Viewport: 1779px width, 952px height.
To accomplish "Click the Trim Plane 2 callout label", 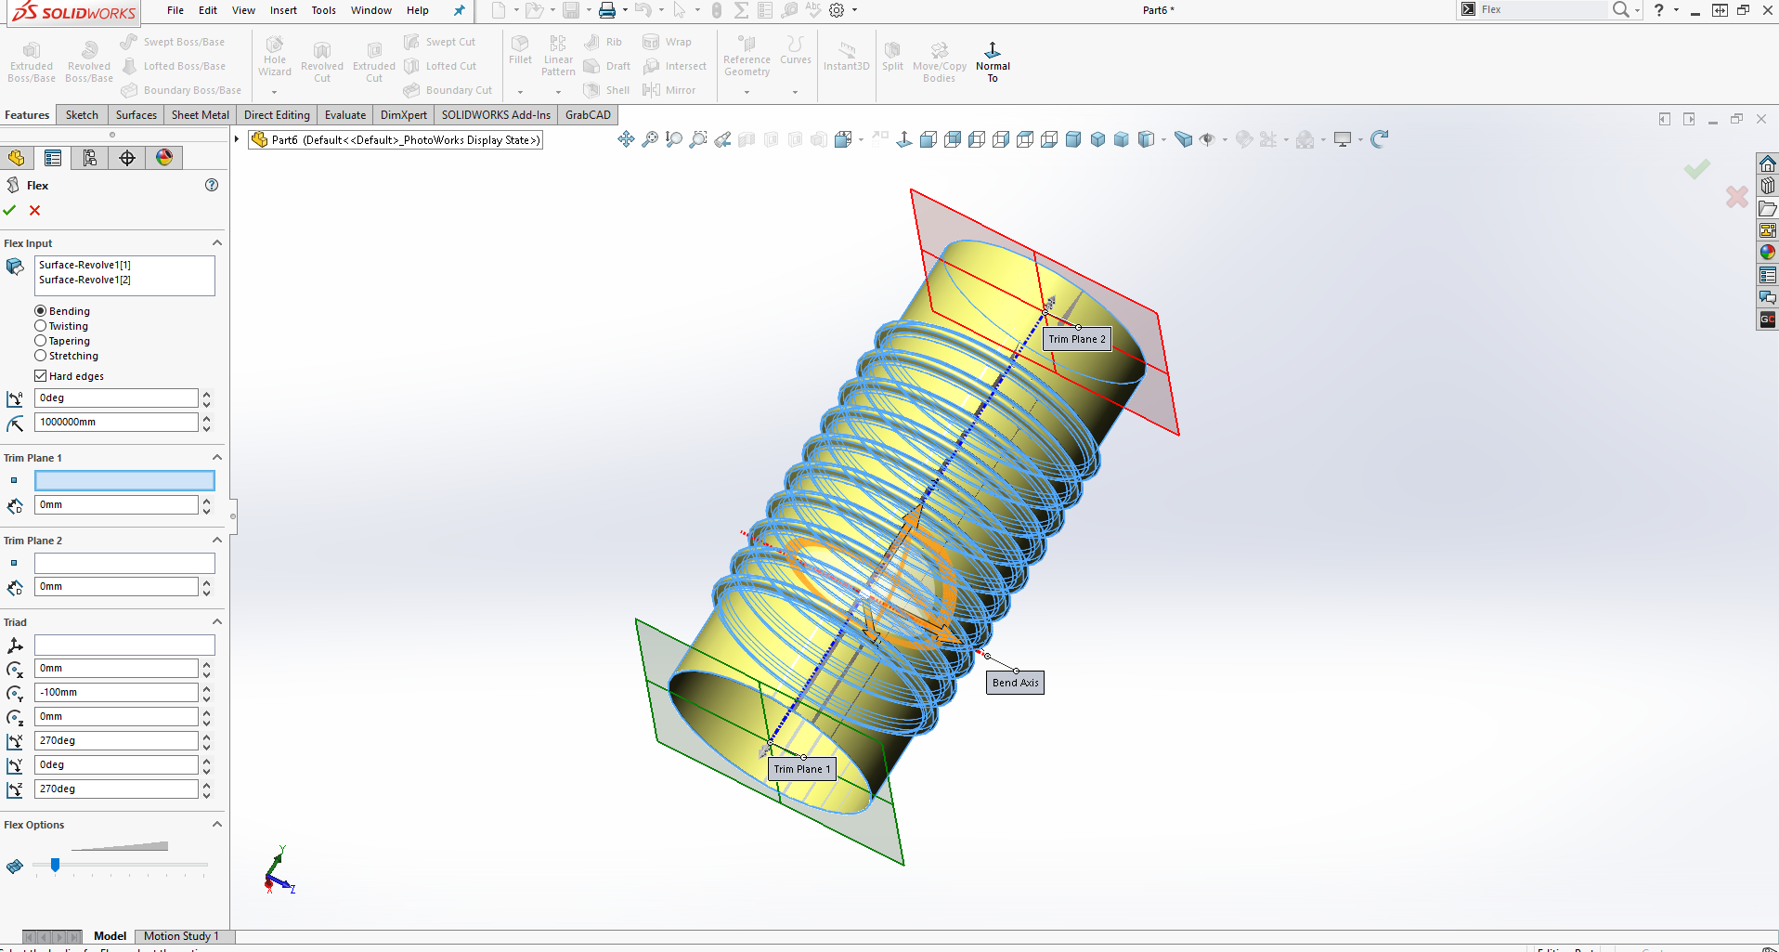I will [1077, 339].
